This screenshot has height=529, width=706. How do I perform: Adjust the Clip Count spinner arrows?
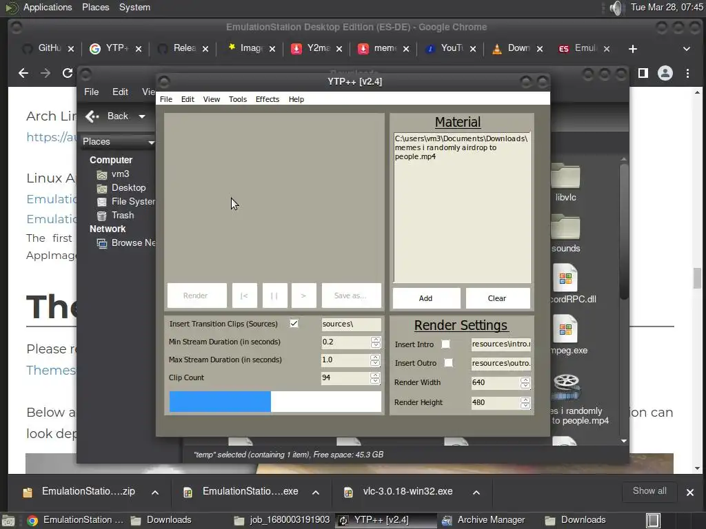(375, 378)
